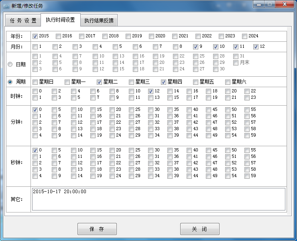Select the 周期 radio button
The height and width of the screenshot is (241, 297).
(x=10, y=82)
